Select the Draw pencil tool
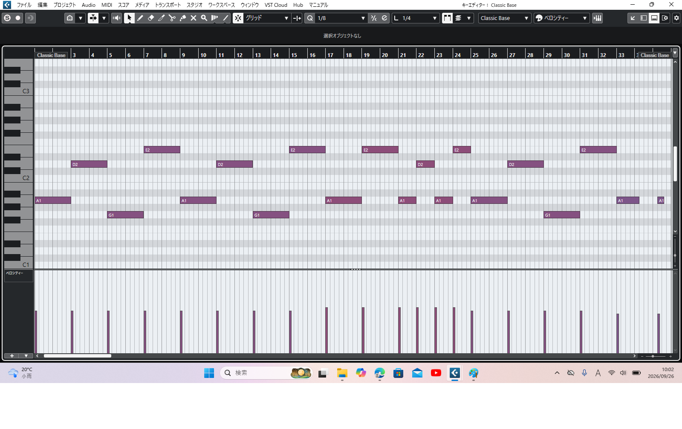 [x=140, y=18]
